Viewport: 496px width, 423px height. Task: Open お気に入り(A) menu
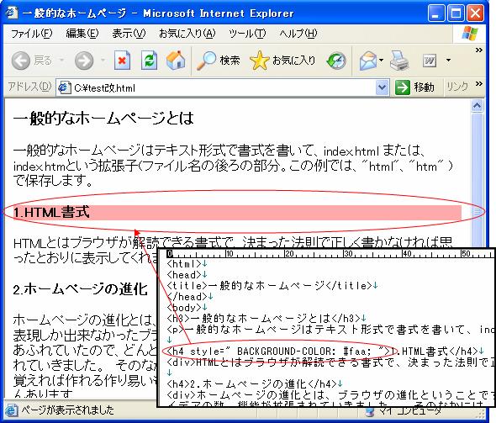(187, 34)
